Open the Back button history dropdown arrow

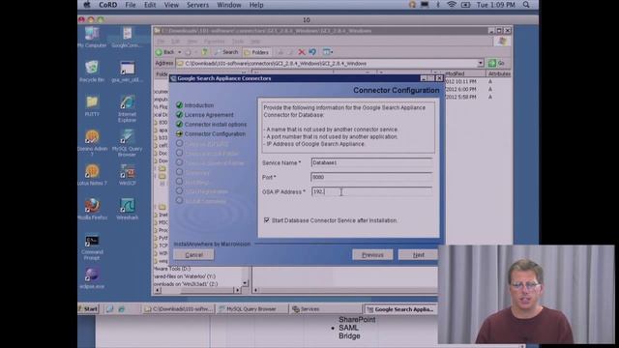pyautogui.click(x=179, y=52)
